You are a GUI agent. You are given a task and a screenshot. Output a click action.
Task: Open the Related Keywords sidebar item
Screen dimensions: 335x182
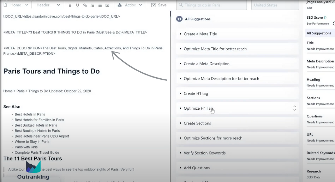click(321, 153)
